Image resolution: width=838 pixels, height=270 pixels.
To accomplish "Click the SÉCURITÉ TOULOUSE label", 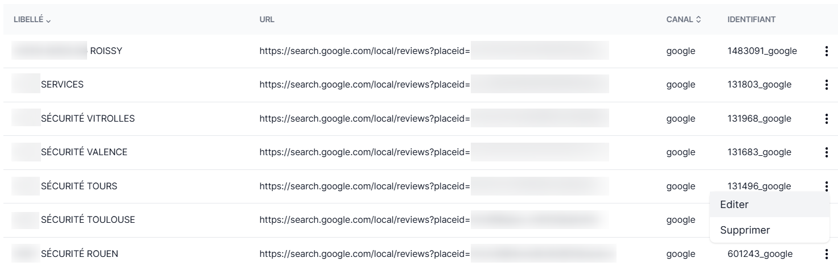I will pyautogui.click(x=88, y=220).
